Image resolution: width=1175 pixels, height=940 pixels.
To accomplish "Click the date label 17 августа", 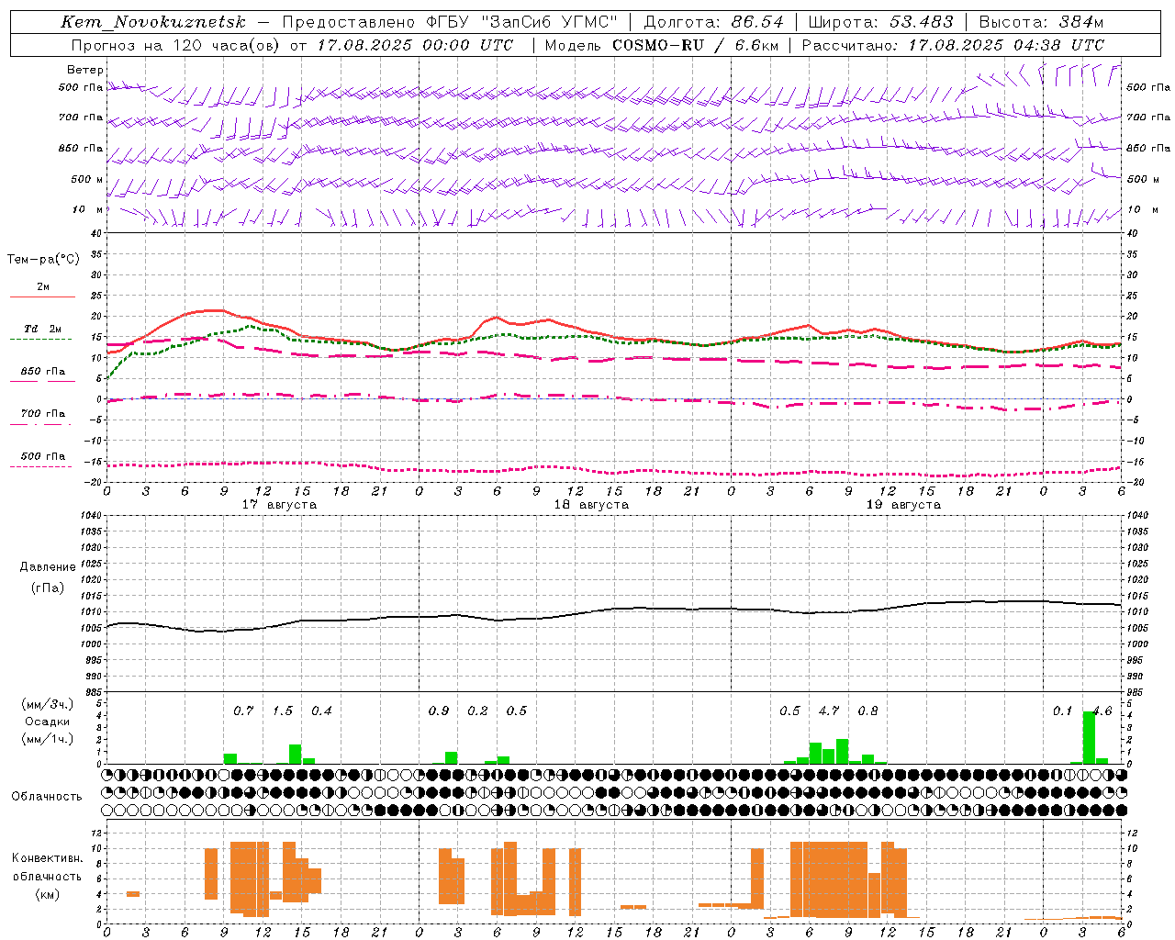I will 279,505.
